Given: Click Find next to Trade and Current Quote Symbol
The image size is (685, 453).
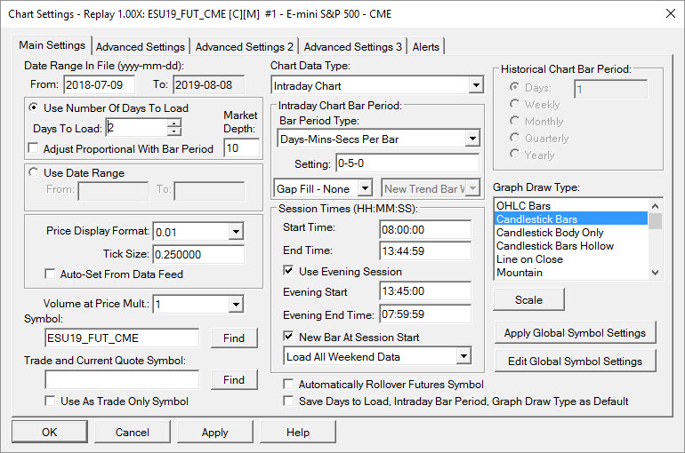Looking at the screenshot, I should [234, 380].
